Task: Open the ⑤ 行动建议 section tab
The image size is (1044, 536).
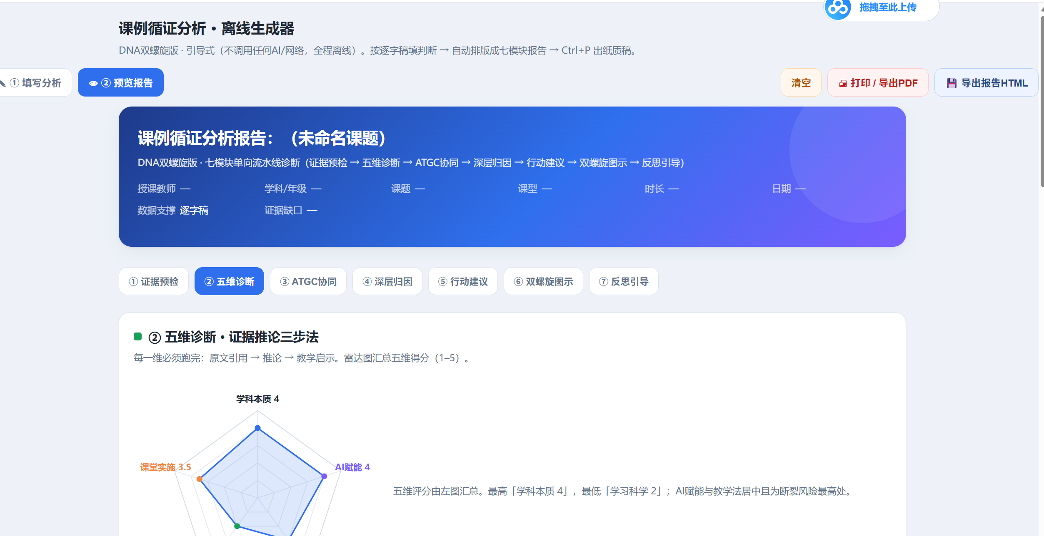Action: (463, 281)
